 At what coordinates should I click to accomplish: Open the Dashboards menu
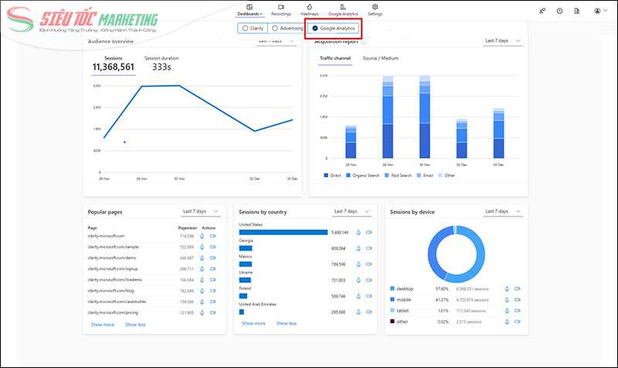(250, 10)
